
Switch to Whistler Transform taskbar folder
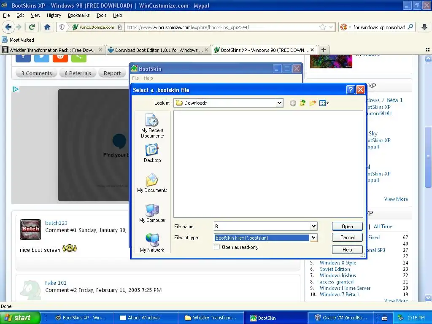(x=211, y=318)
